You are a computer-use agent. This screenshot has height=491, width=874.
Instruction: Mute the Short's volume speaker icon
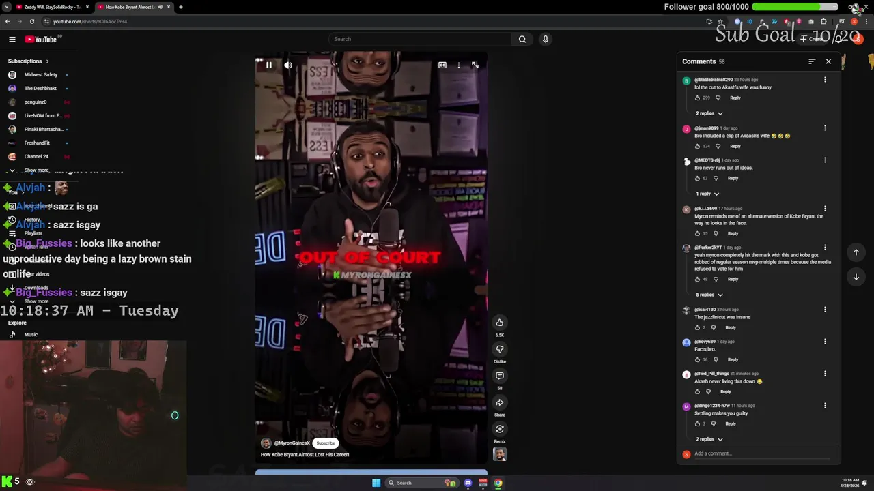288,65
